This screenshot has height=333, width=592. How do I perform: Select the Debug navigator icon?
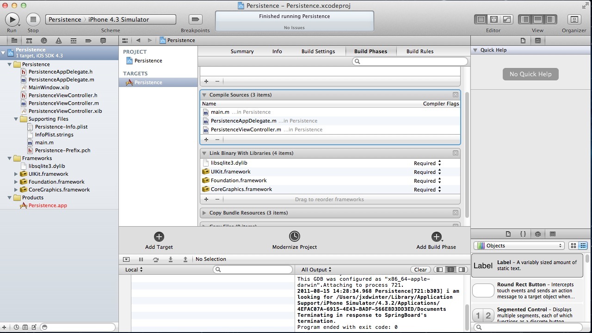pos(74,41)
